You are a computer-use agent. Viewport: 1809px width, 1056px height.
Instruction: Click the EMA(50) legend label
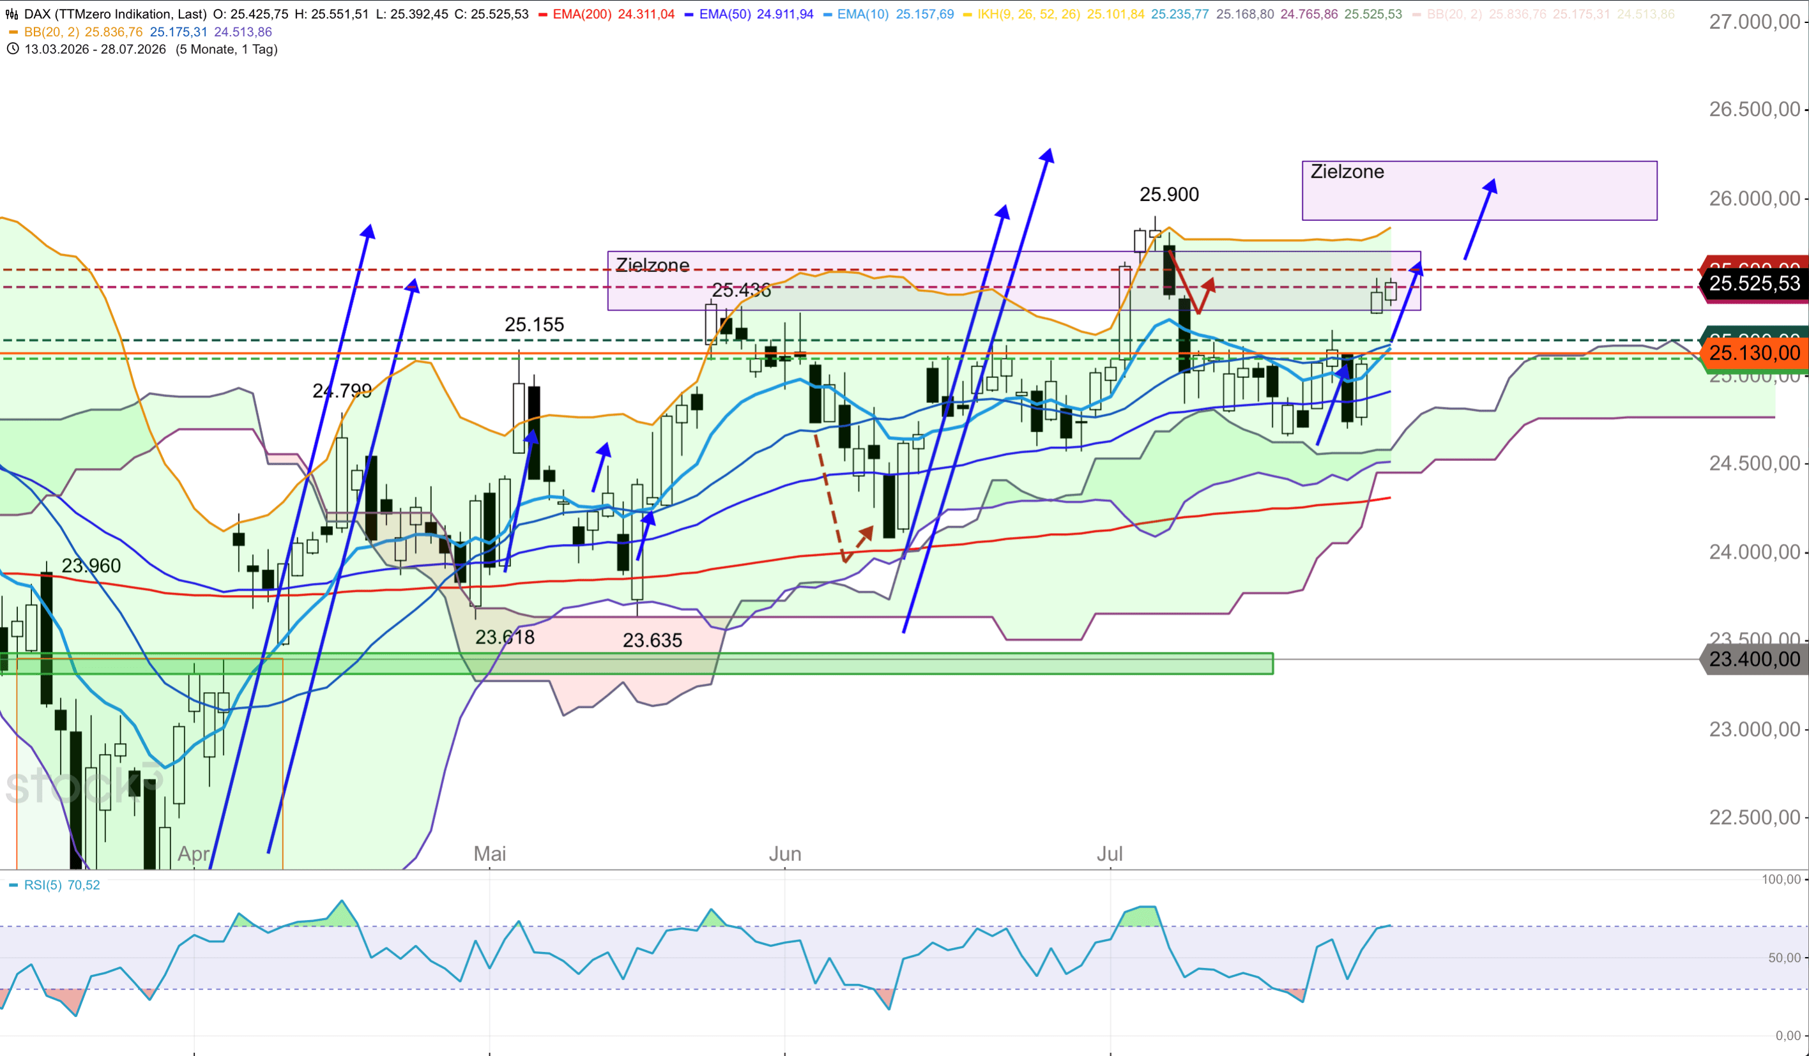pyautogui.click(x=725, y=14)
